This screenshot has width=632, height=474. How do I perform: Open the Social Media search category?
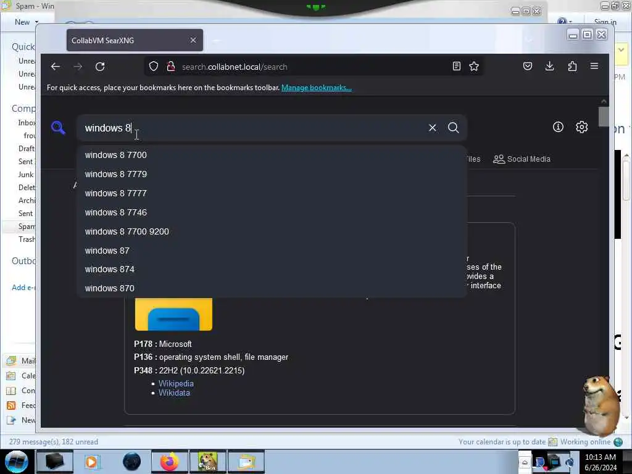pos(522,159)
